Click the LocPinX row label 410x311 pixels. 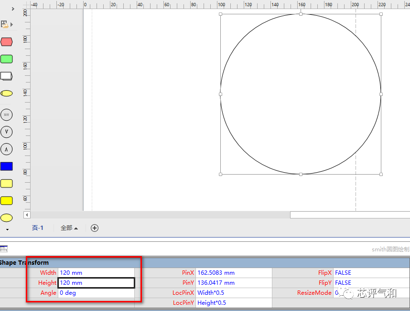(x=183, y=293)
